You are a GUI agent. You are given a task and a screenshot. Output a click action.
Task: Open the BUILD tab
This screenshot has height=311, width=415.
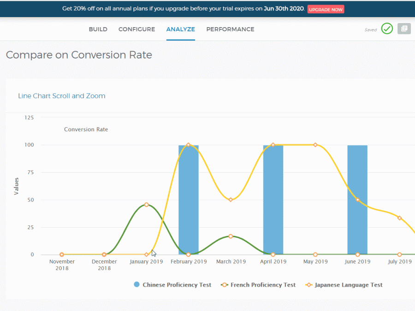pyautogui.click(x=98, y=29)
